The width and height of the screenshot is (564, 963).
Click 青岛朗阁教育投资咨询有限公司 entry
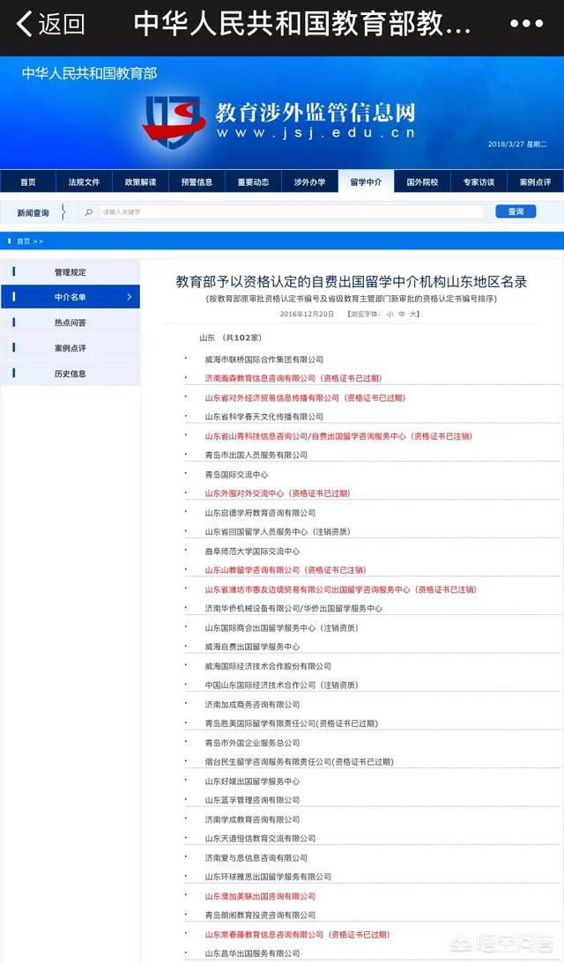coord(260,915)
